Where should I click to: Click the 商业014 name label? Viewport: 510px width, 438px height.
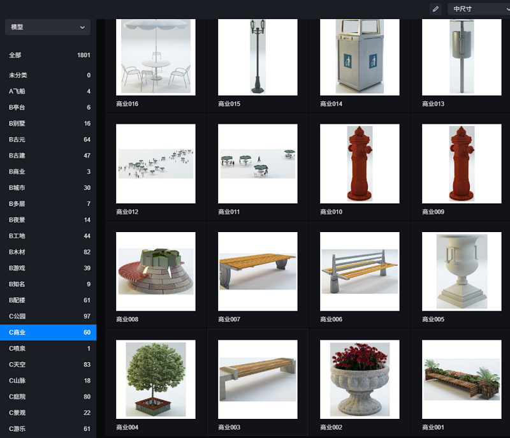331,104
